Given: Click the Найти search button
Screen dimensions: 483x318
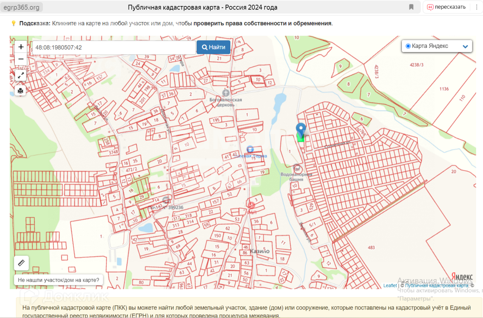Looking at the screenshot, I should click(213, 47).
